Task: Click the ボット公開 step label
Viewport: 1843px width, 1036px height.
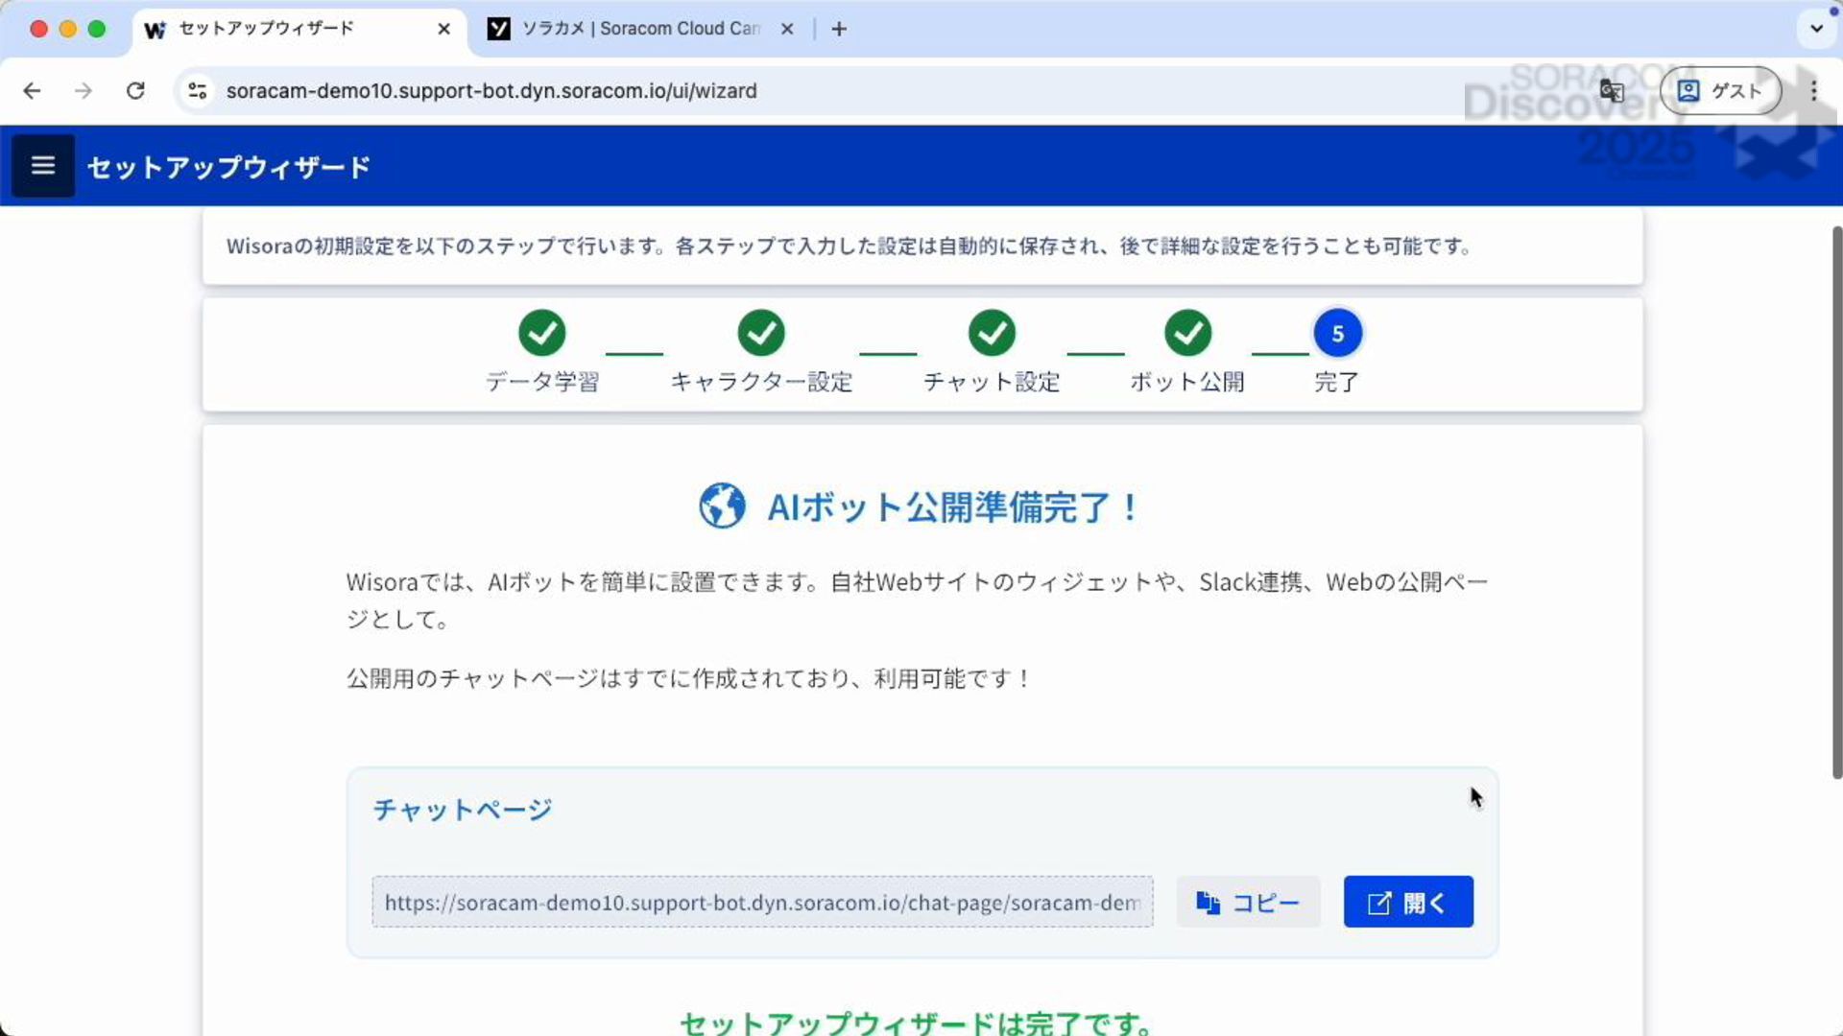Action: [x=1187, y=382]
